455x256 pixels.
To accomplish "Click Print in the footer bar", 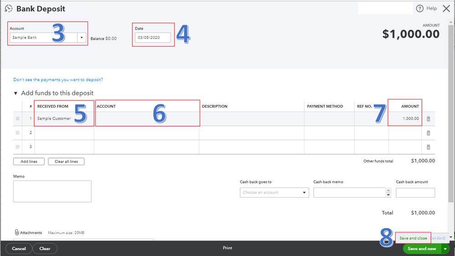I will 227,248.
